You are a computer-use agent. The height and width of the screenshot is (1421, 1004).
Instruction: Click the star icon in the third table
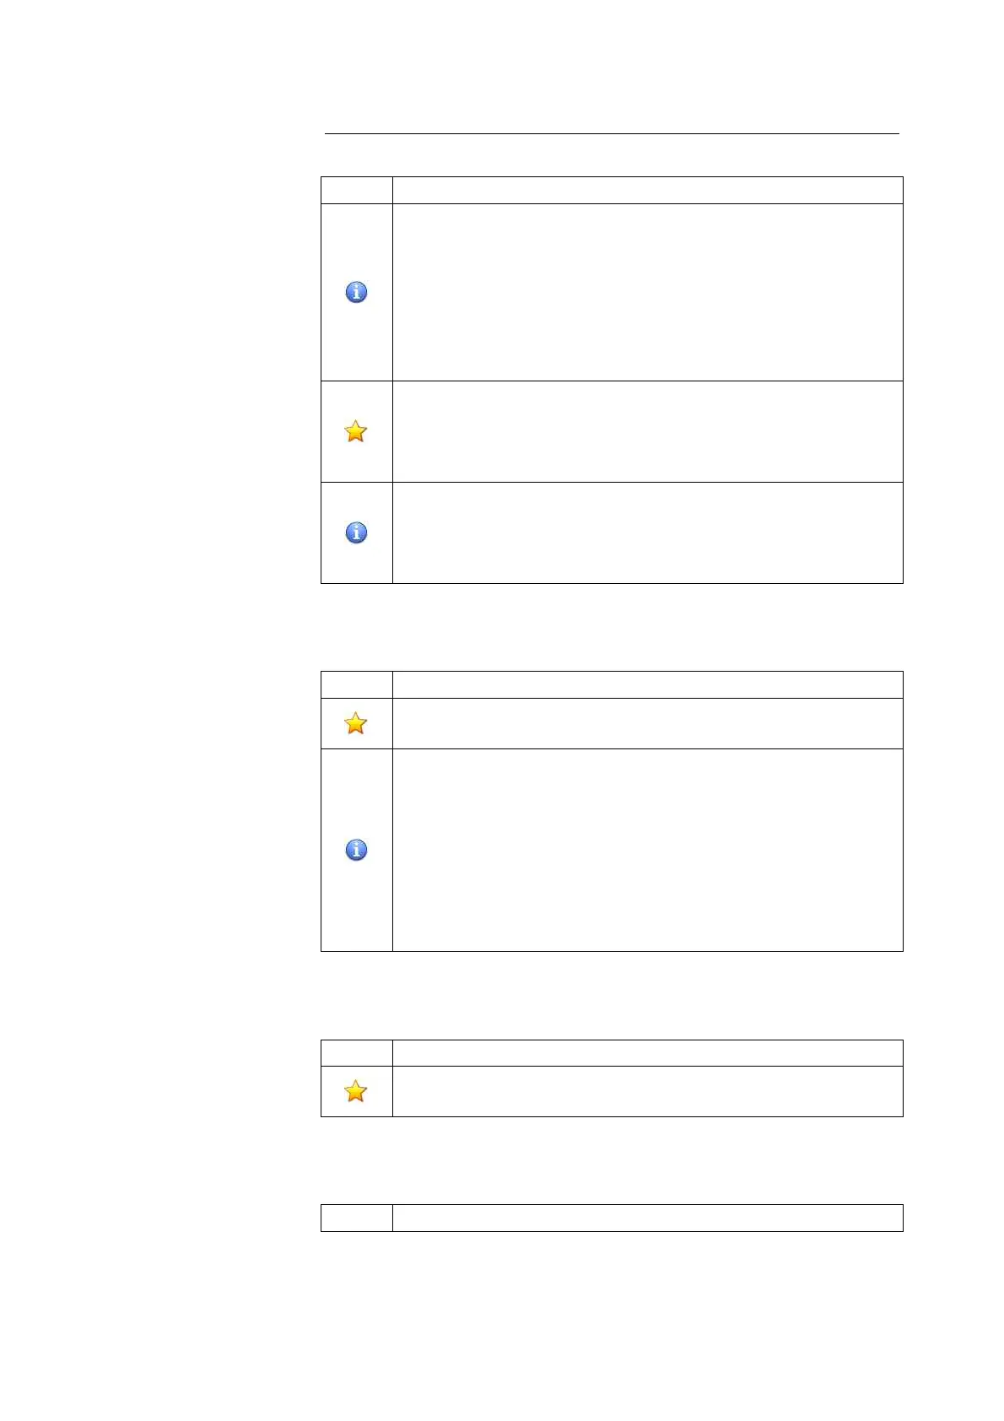tap(356, 1091)
